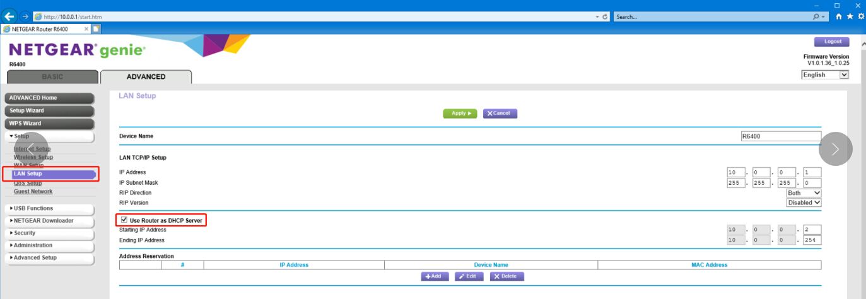Select the ADVANCED tab
The height and width of the screenshot is (299, 866).
point(146,77)
